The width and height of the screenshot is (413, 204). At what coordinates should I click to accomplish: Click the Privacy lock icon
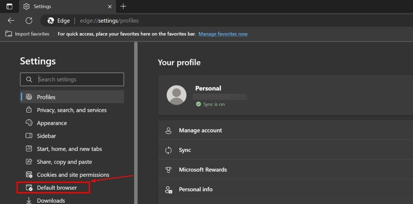pos(29,110)
